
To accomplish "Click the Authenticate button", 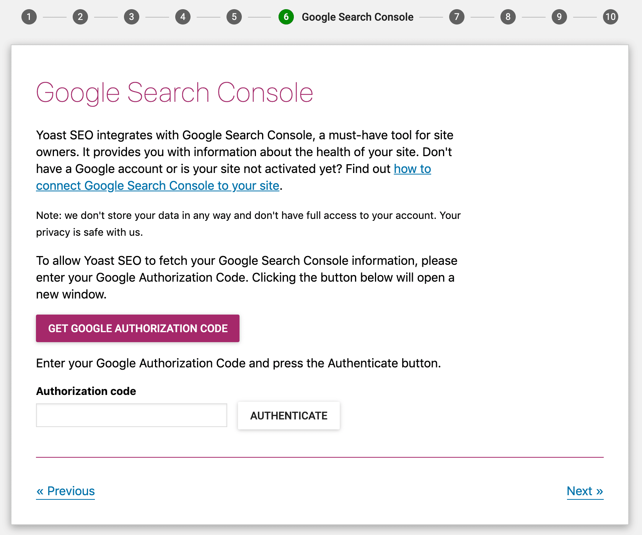I will pyautogui.click(x=288, y=416).
